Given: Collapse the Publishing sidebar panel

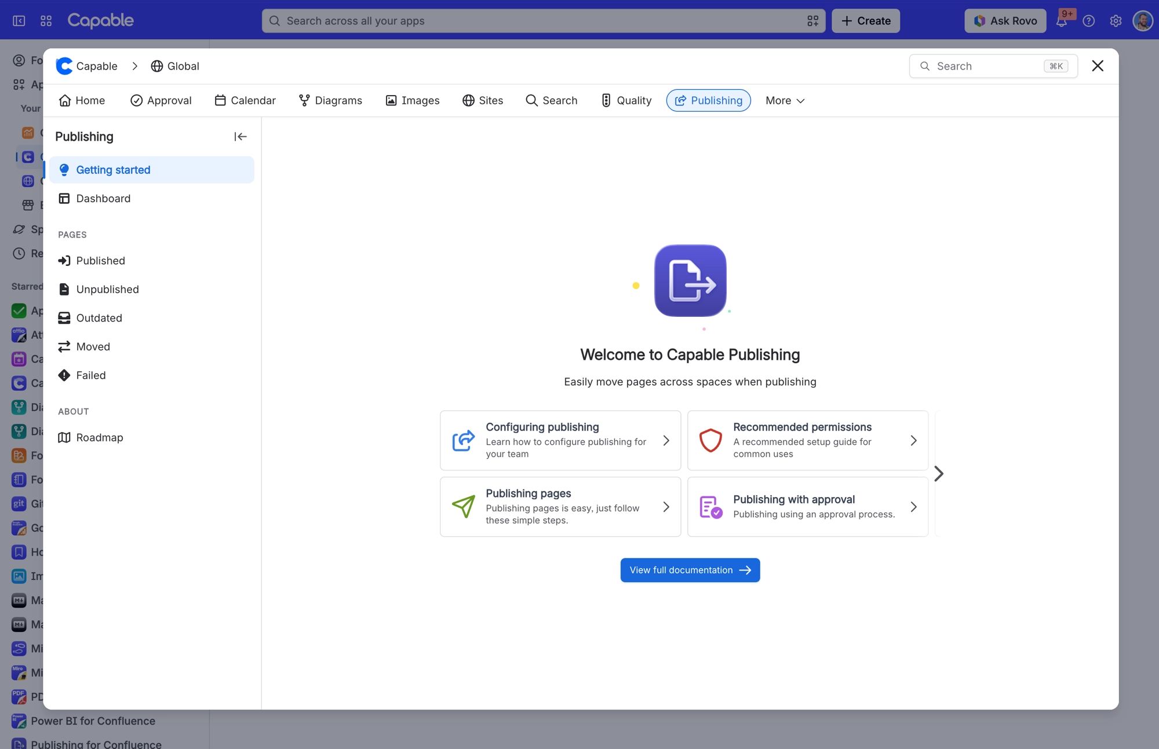Looking at the screenshot, I should click(240, 137).
